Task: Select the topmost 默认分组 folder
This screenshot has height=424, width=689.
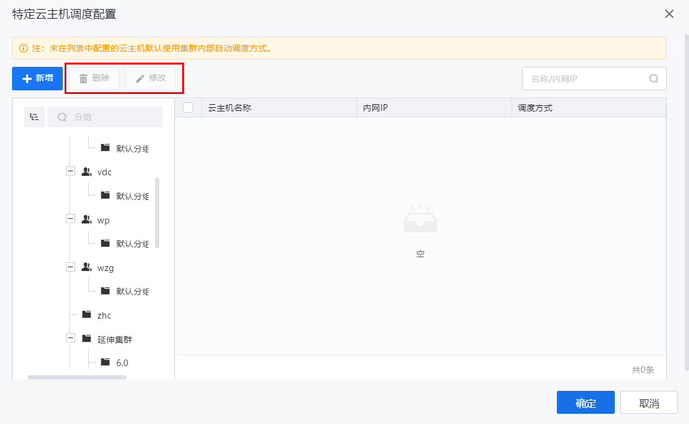Action: pyautogui.click(x=132, y=149)
